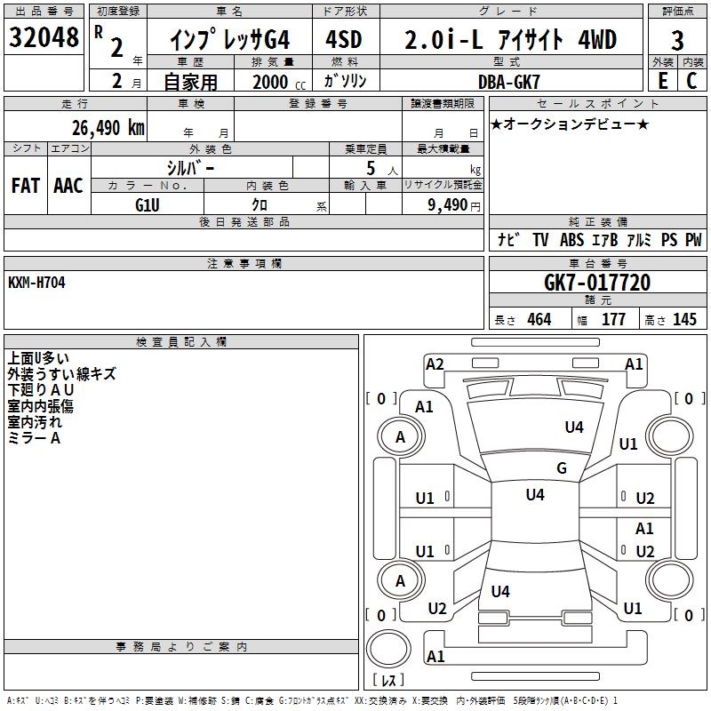Image resolution: width=711 pixels, height=711 pixels.
Task: Click lower-left wheel circle marked A
Action: pyautogui.click(x=400, y=580)
